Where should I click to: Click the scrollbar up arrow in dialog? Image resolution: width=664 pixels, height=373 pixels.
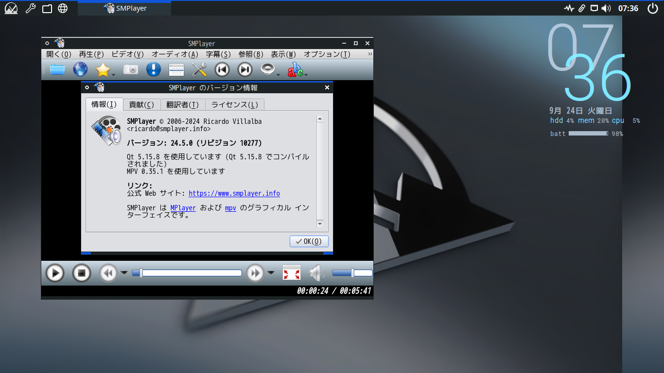[320, 119]
